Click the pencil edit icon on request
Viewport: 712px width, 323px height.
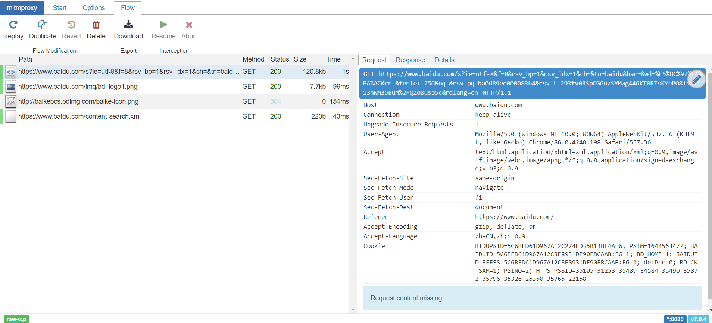pos(696,79)
